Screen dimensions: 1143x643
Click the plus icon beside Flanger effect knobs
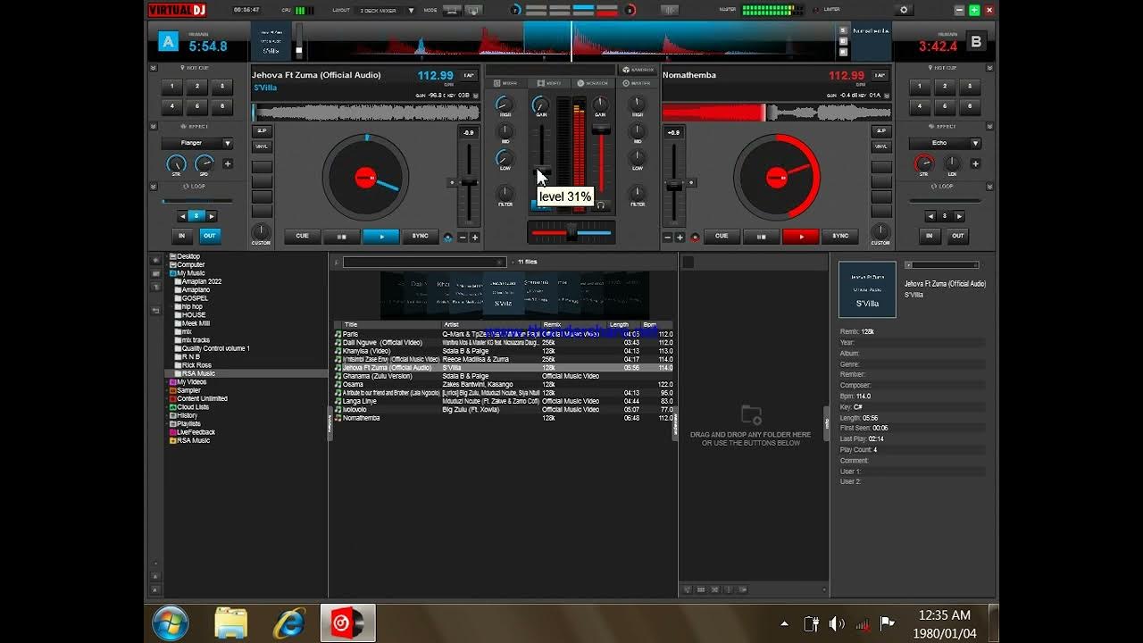click(228, 164)
